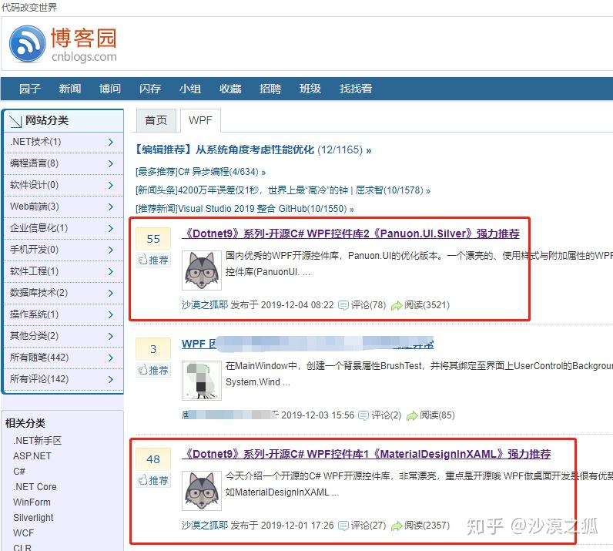Expand the 编程语言(8) category arrow

111,163
